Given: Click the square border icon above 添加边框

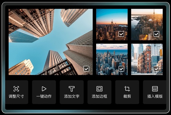Looking at the screenshot, I should coord(99,89).
